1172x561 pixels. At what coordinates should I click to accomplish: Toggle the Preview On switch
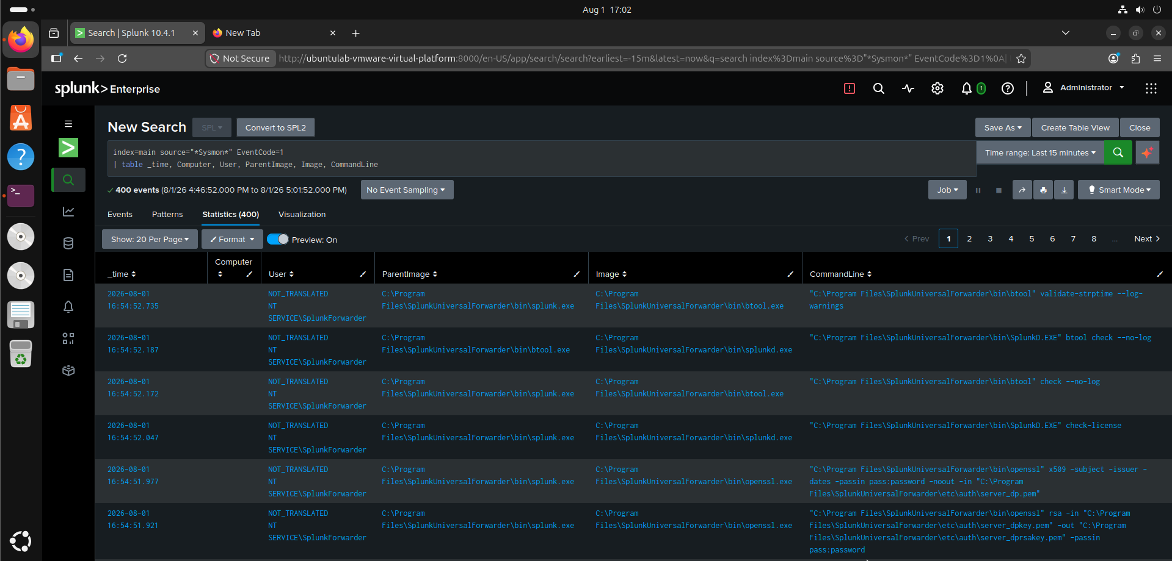pos(278,240)
